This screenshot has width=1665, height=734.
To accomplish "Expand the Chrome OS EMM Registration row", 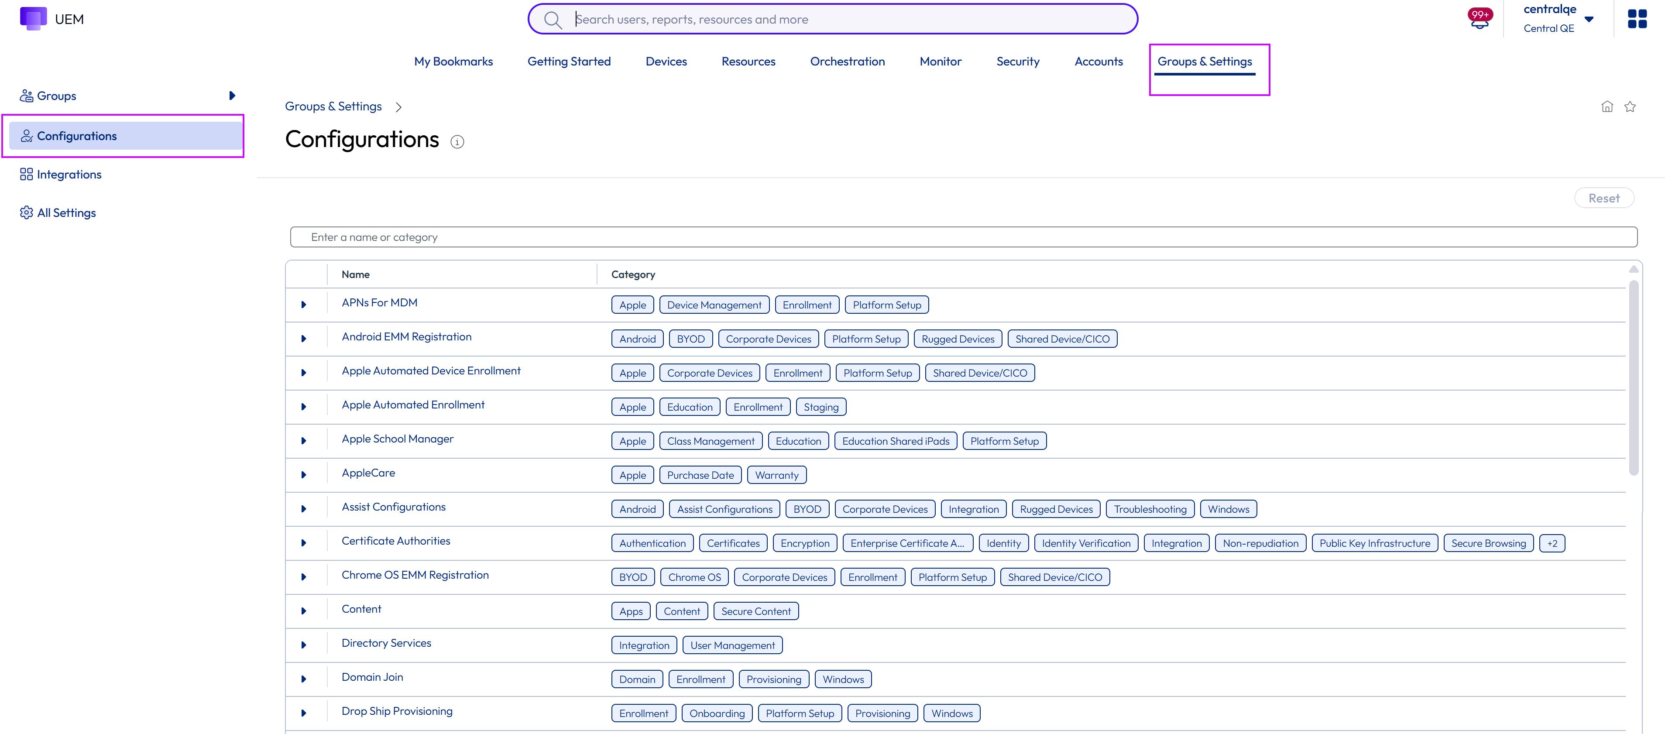I will coord(304,577).
